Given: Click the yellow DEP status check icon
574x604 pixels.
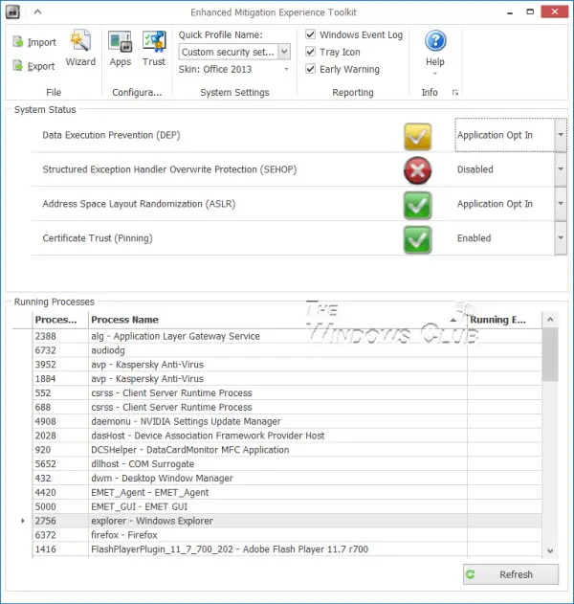Looking at the screenshot, I should pyautogui.click(x=417, y=136).
